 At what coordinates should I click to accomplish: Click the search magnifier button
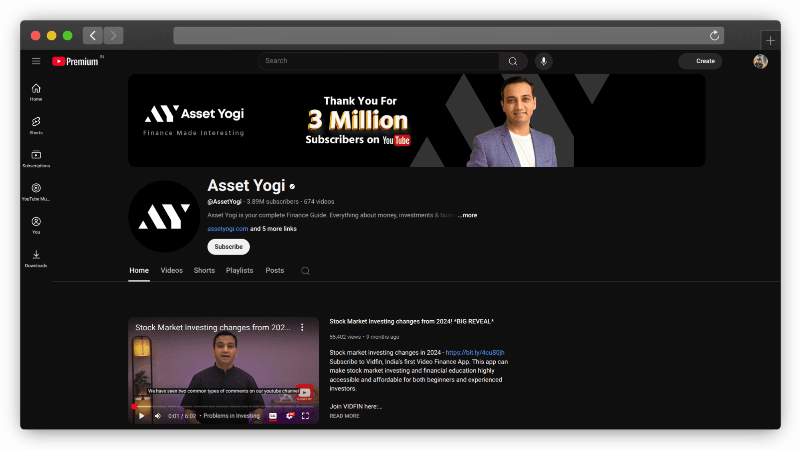(513, 61)
